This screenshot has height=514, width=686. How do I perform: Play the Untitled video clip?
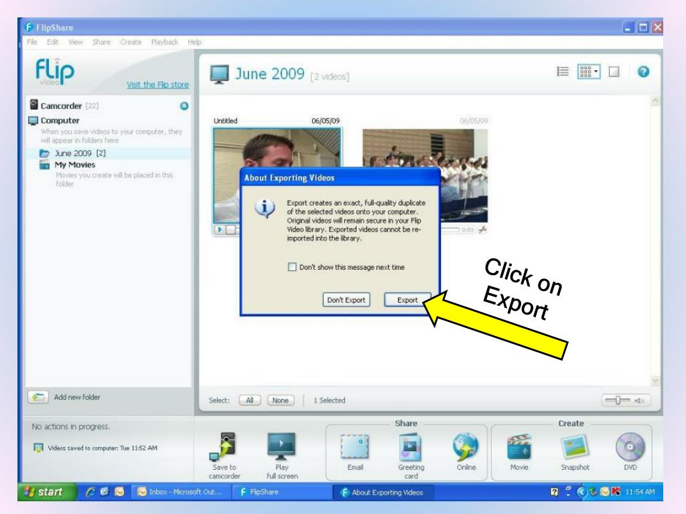pos(220,230)
